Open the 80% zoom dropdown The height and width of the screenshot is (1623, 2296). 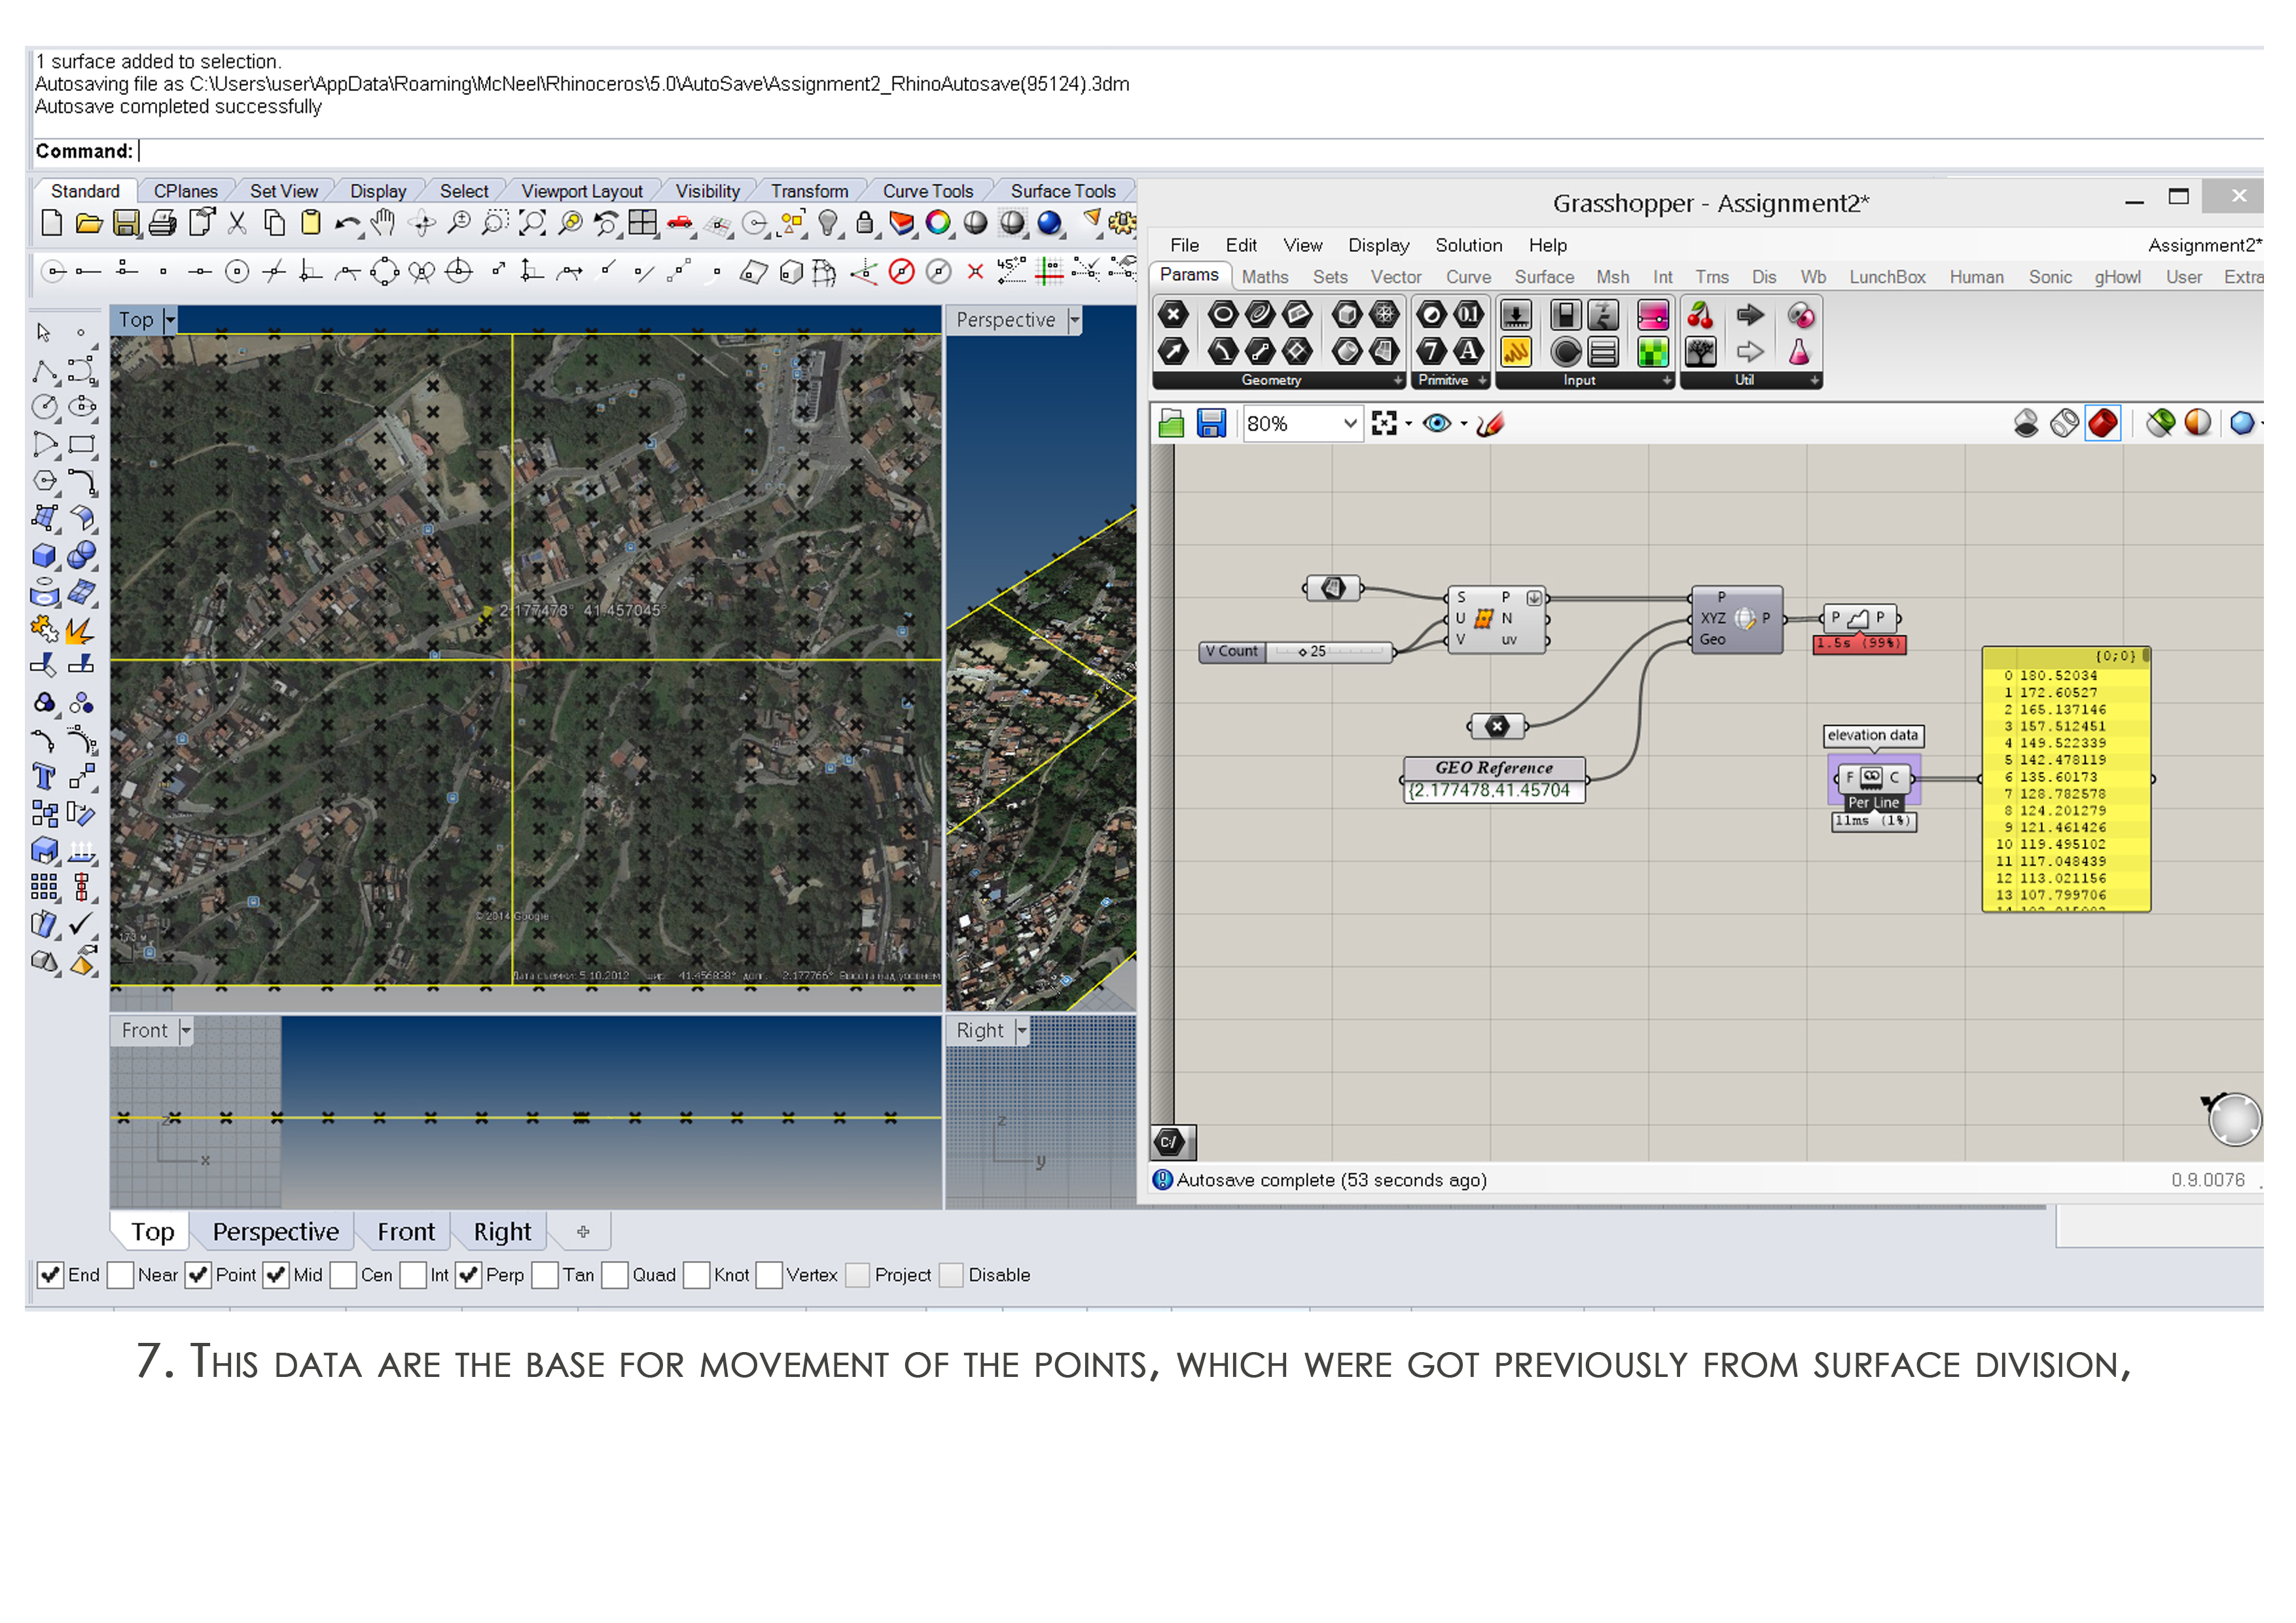pos(1349,423)
